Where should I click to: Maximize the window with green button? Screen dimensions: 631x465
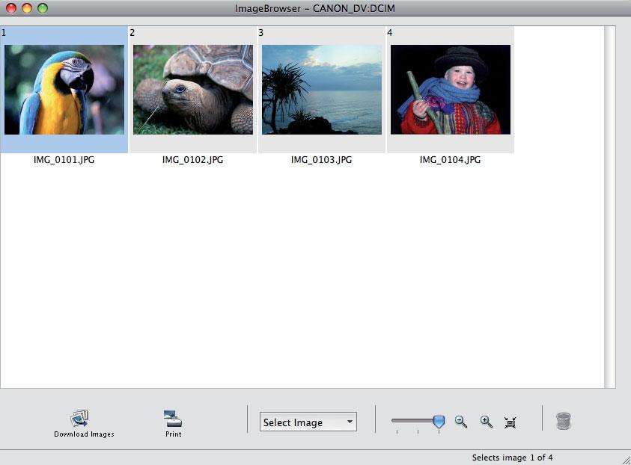43,8
